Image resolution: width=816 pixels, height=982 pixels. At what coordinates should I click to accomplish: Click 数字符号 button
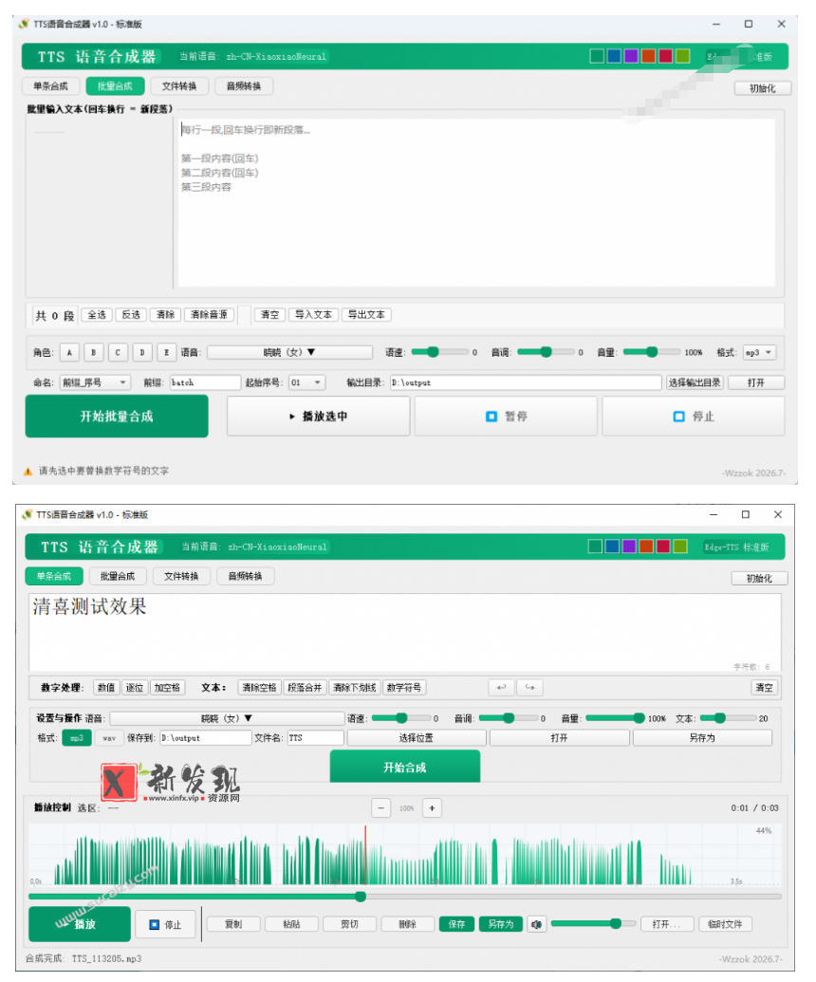404,688
